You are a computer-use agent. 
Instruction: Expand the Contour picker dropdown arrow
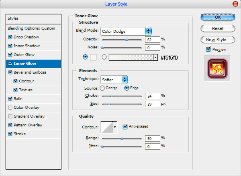click(115, 127)
